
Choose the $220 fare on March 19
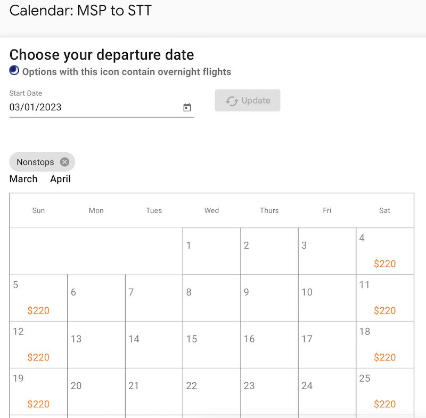[38, 404]
